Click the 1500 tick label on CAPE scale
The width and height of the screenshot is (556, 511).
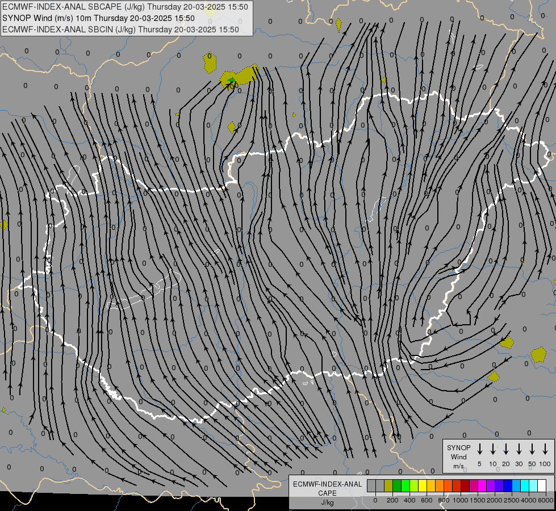pyautogui.click(x=478, y=500)
